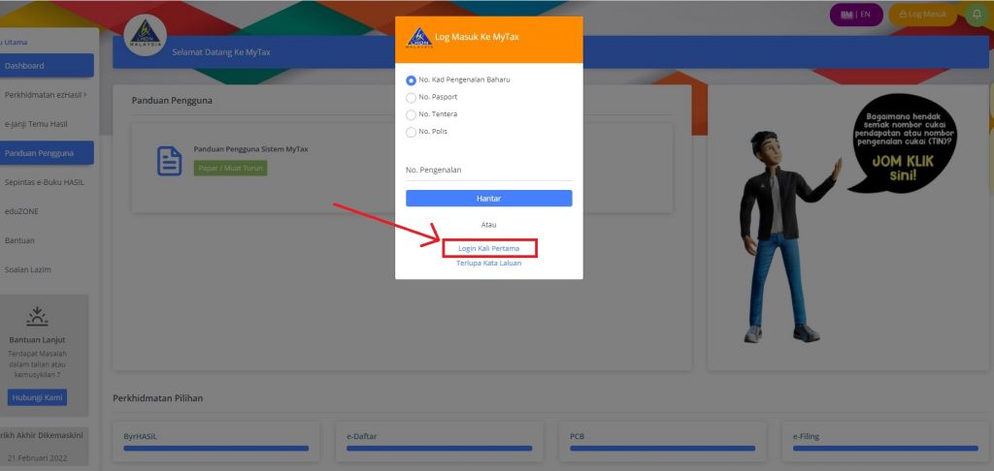Click the Panduan Pengguna Sistem MyTax title
The height and width of the screenshot is (471, 994).
[x=251, y=149]
